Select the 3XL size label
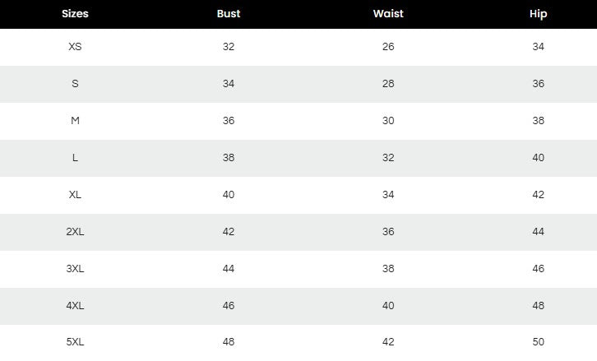 pyautogui.click(x=75, y=269)
